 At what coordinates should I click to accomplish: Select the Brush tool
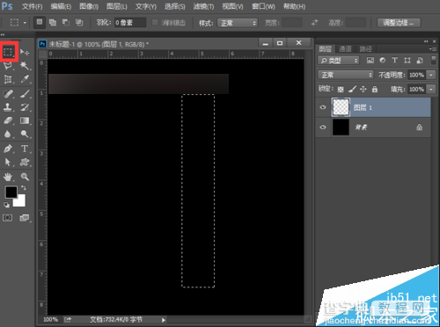(25, 94)
